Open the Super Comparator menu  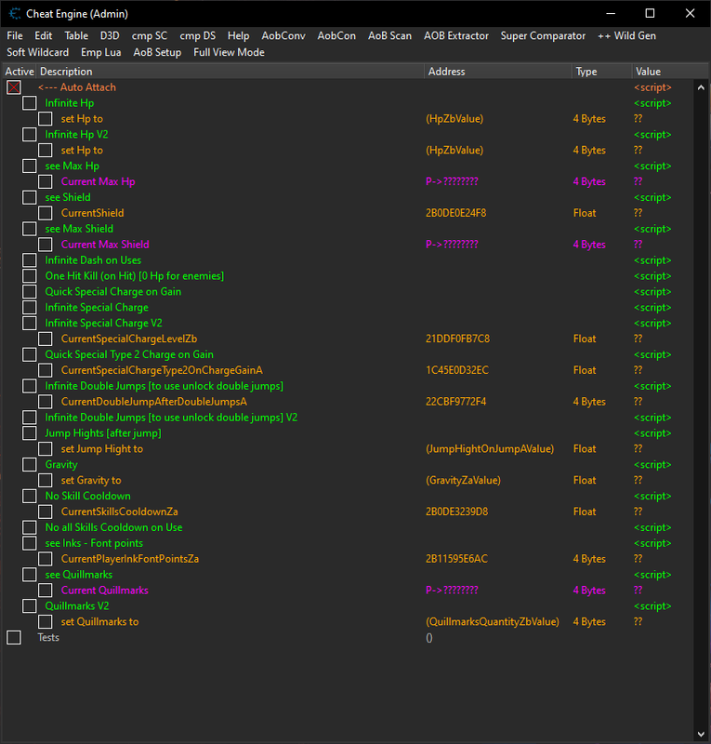pyautogui.click(x=543, y=36)
